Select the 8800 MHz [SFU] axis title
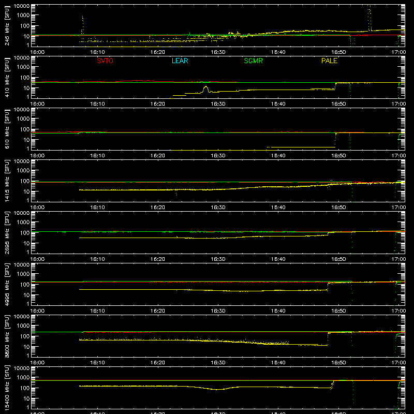This screenshot has width=414, height=414. point(7,336)
